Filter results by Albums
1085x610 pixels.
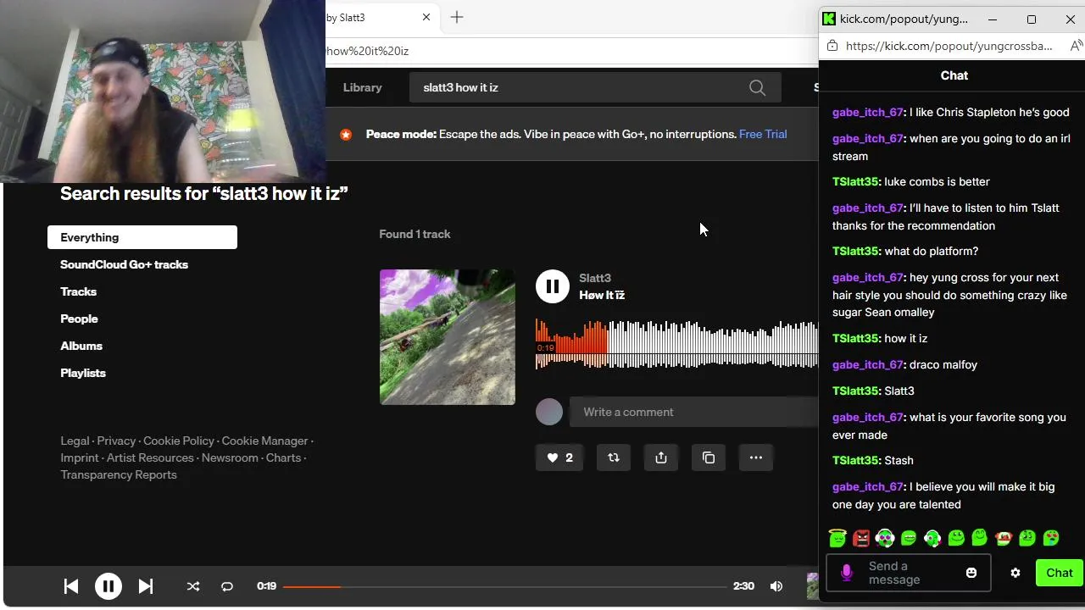coord(81,346)
